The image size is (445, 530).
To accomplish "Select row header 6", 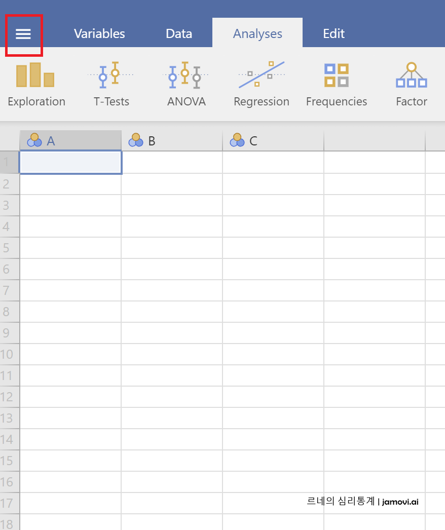I will click(x=10, y=269).
